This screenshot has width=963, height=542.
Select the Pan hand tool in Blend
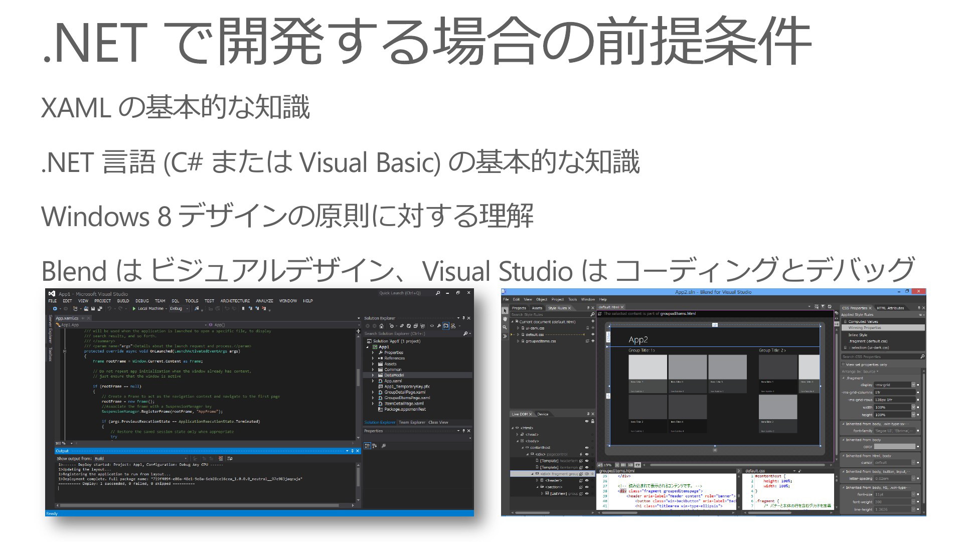click(x=505, y=319)
